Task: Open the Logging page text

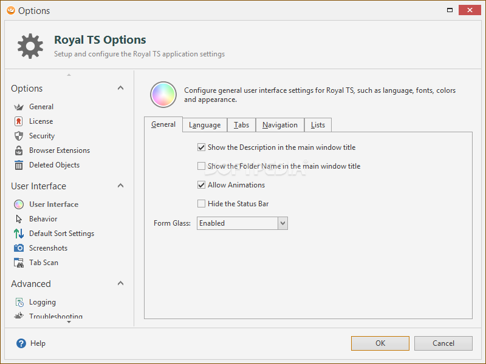Action: (43, 302)
